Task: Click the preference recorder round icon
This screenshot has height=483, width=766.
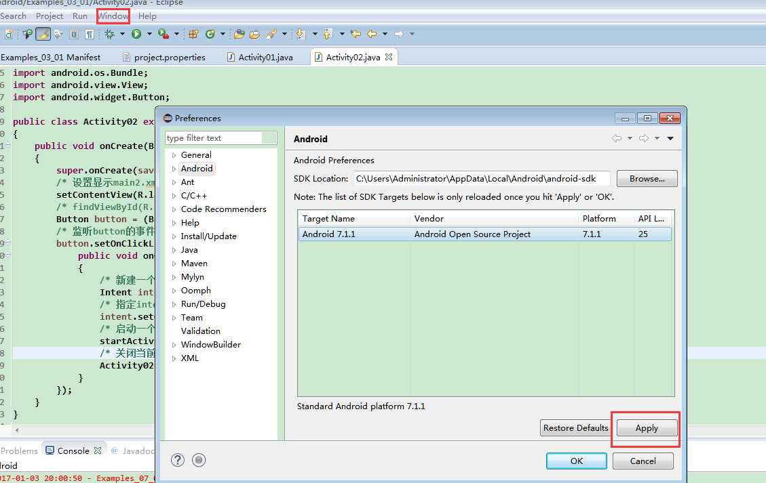Action: pyautogui.click(x=199, y=460)
